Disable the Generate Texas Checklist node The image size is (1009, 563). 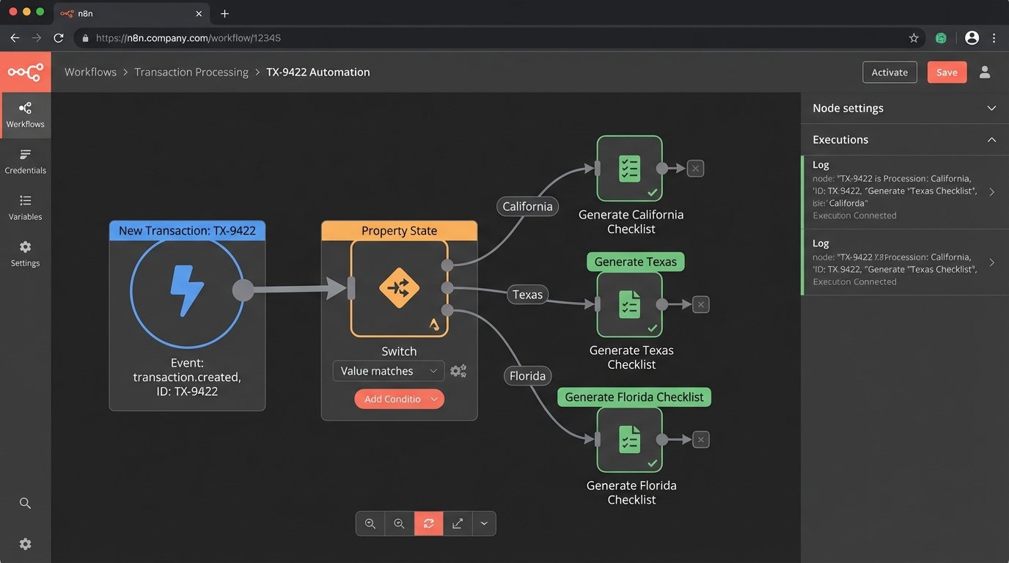click(700, 304)
